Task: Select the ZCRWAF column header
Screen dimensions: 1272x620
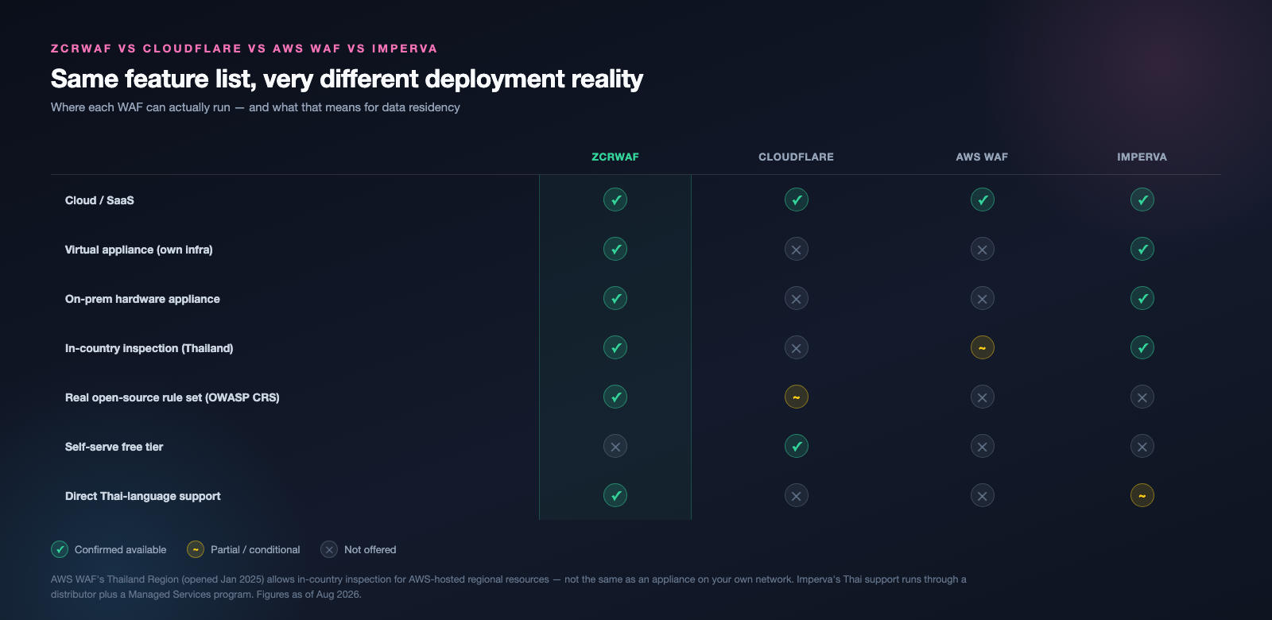Action: pos(615,157)
